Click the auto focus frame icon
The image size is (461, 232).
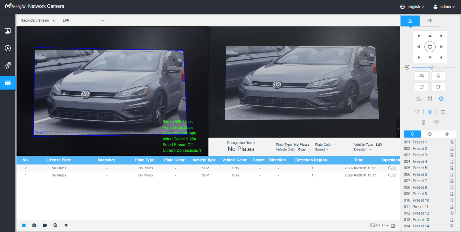pos(430,99)
